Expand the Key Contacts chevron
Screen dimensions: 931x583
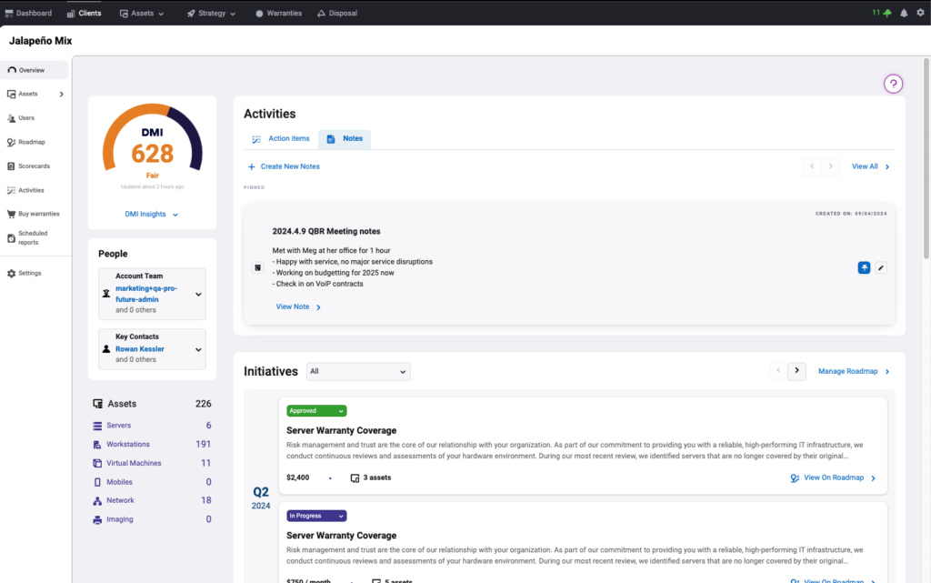coord(198,349)
